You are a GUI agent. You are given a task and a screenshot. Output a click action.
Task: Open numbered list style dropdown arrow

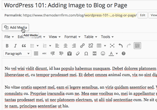50,46
